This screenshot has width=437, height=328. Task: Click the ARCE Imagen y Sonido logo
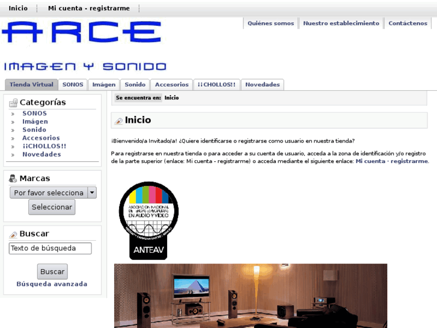click(x=84, y=46)
